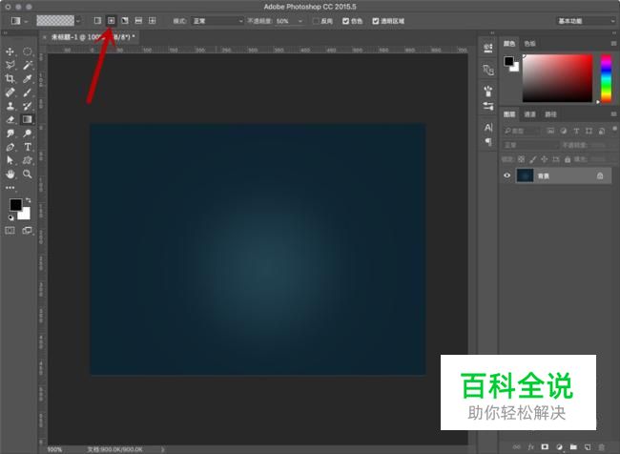Choose the Linear Gradient style button
Screen dimensions: 620x454
(97, 21)
